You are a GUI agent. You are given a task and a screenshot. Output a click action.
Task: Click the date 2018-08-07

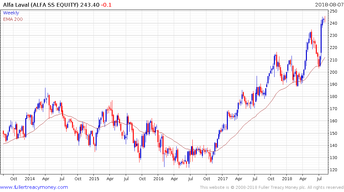pos(329,4)
